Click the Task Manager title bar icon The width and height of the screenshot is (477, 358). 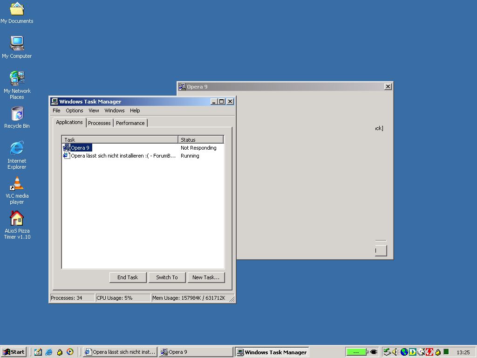(55, 101)
